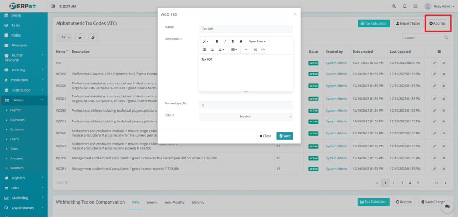Insert an unordered bullet list
Screen dimensions: 458x217
click(204, 50)
